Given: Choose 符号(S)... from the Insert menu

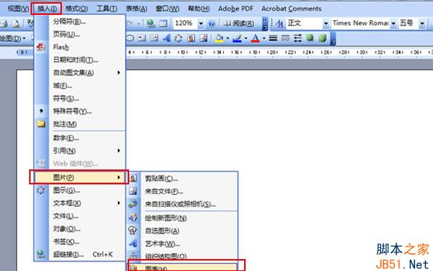Looking at the screenshot, I should [80, 99].
